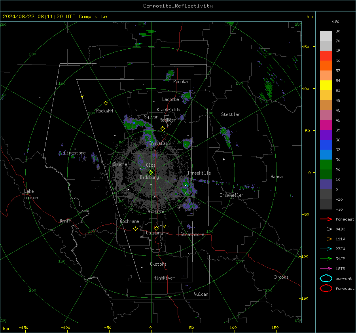Click the ThreeHills city label
Viewport: 356px width, 333px height.
[199, 173]
